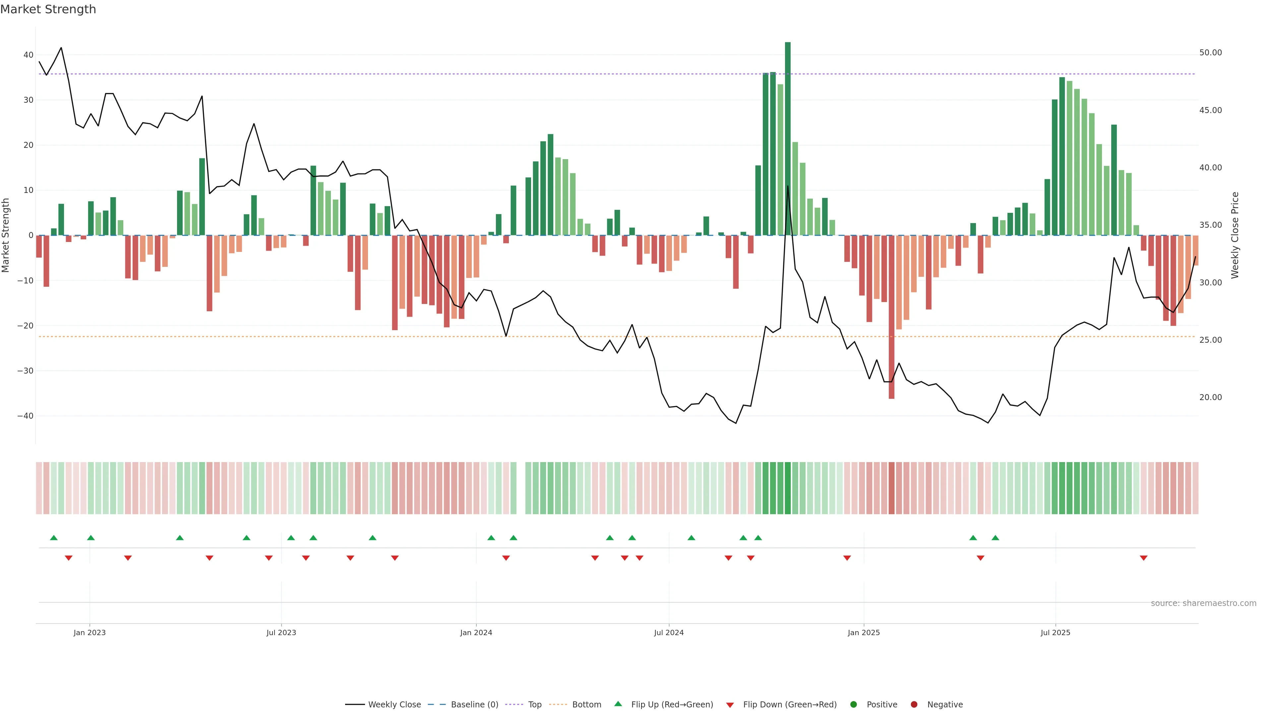Click the Positive green circle legend icon
The height and width of the screenshot is (716, 1273).
pos(853,705)
